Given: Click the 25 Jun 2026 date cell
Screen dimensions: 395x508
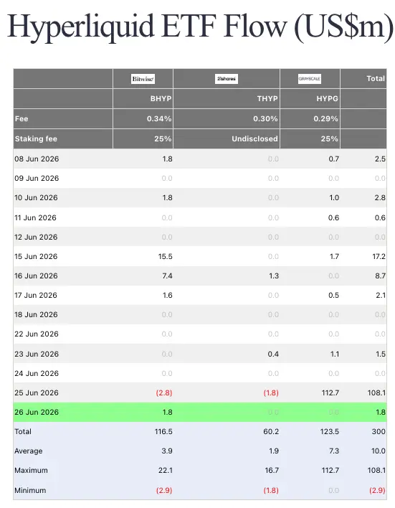Looking at the screenshot, I should click(37, 392).
